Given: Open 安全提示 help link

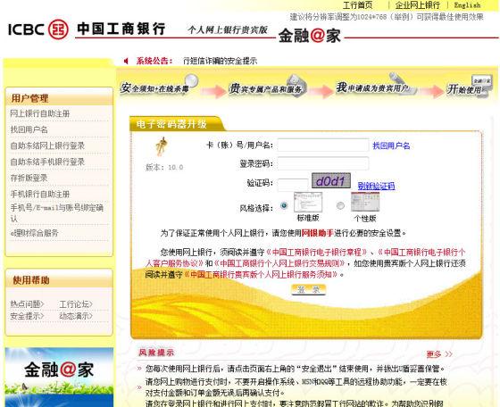Looking at the screenshot, I should click(x=27, y=316).
